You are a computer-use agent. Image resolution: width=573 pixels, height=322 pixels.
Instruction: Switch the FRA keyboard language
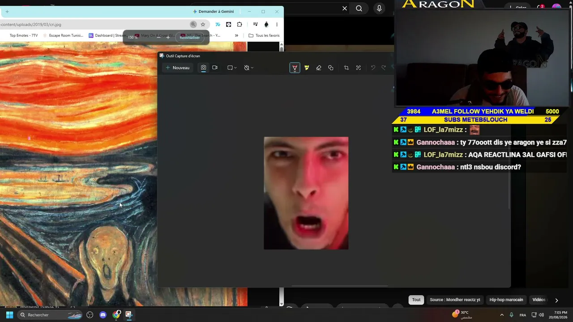tap(523, 315)
